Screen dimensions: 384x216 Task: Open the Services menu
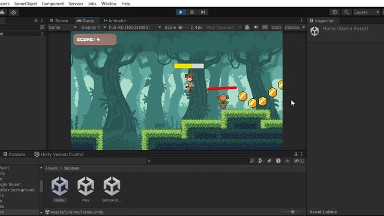tap(76, 4)
